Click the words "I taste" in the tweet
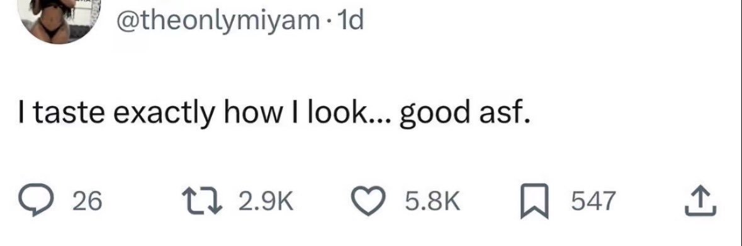Screen dimensions: 742x246 (57, 114)
